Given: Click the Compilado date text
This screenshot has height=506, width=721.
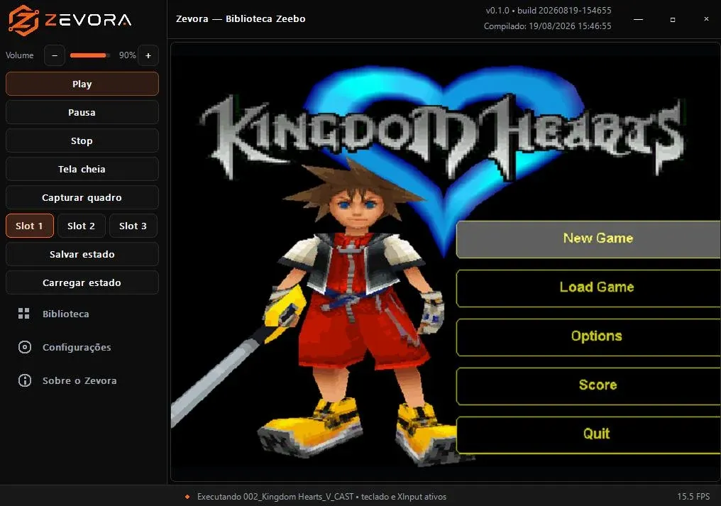Looking at the screenshot, I should point(547,26).
